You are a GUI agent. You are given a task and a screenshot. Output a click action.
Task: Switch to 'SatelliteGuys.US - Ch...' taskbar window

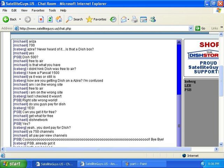coord(55,164)
